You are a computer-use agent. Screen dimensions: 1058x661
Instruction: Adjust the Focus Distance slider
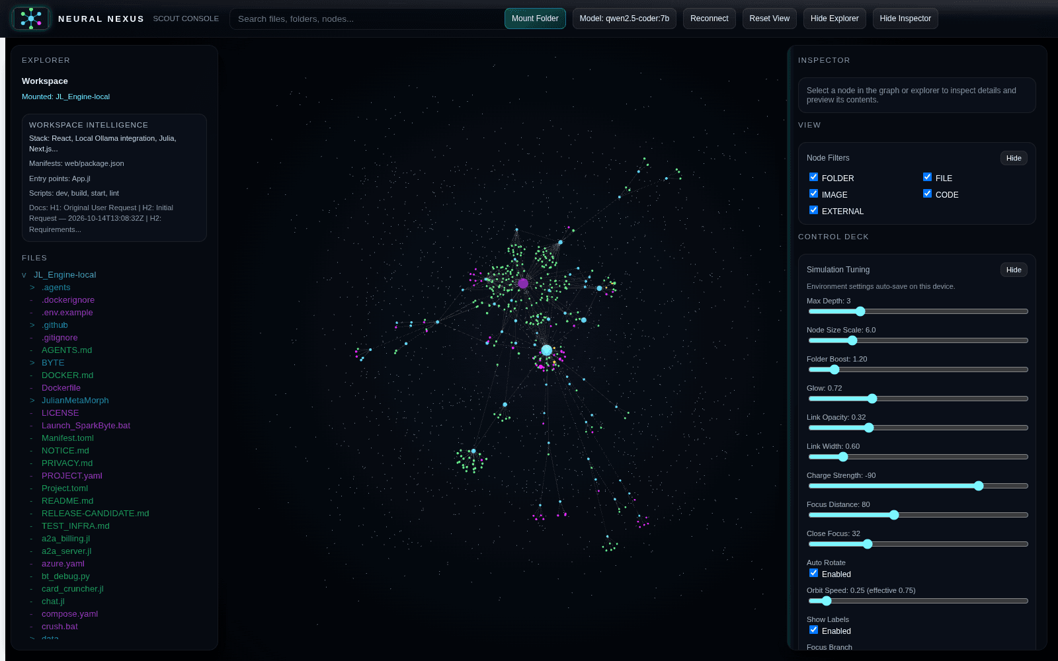(x=918, y=515)
